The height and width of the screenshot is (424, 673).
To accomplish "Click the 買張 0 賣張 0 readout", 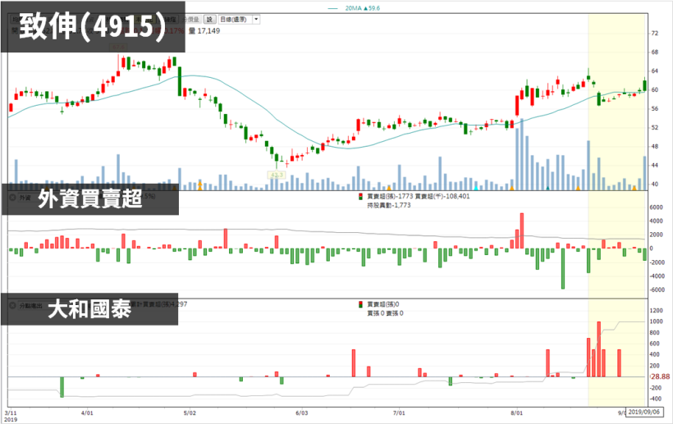I will coord(385,313).
